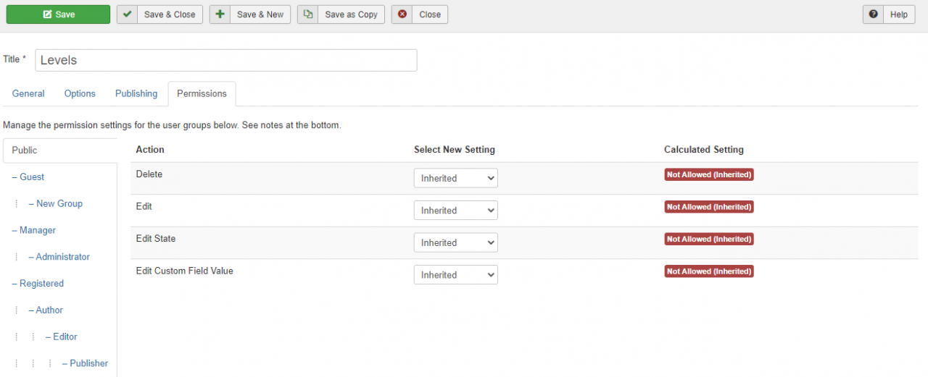Switch to the General tab
This screenshot has height=377, width=928.
(28, 94)
